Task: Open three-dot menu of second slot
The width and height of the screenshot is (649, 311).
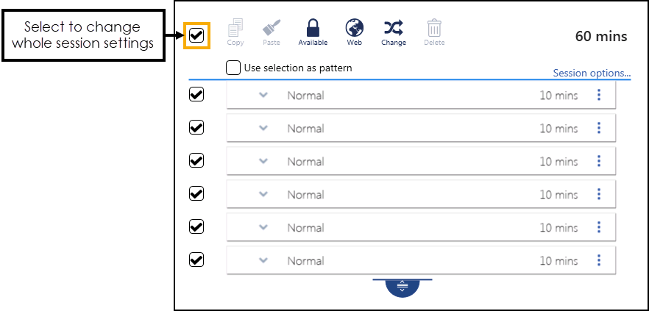Action: pos(599,128)
